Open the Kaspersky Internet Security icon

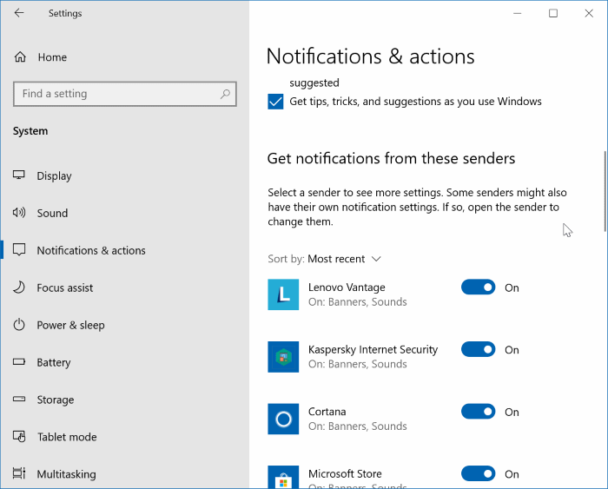click(283, 357)
